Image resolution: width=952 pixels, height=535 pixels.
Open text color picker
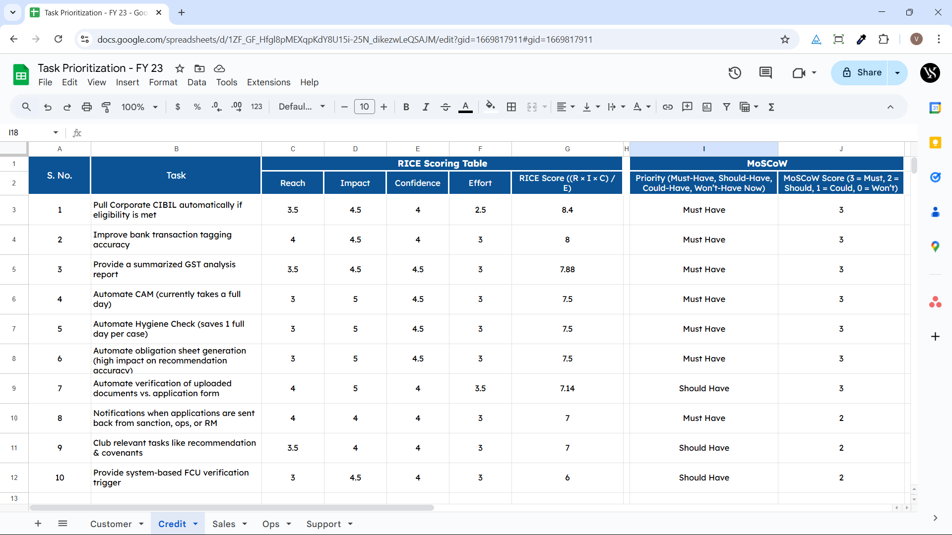coord(465,107)
